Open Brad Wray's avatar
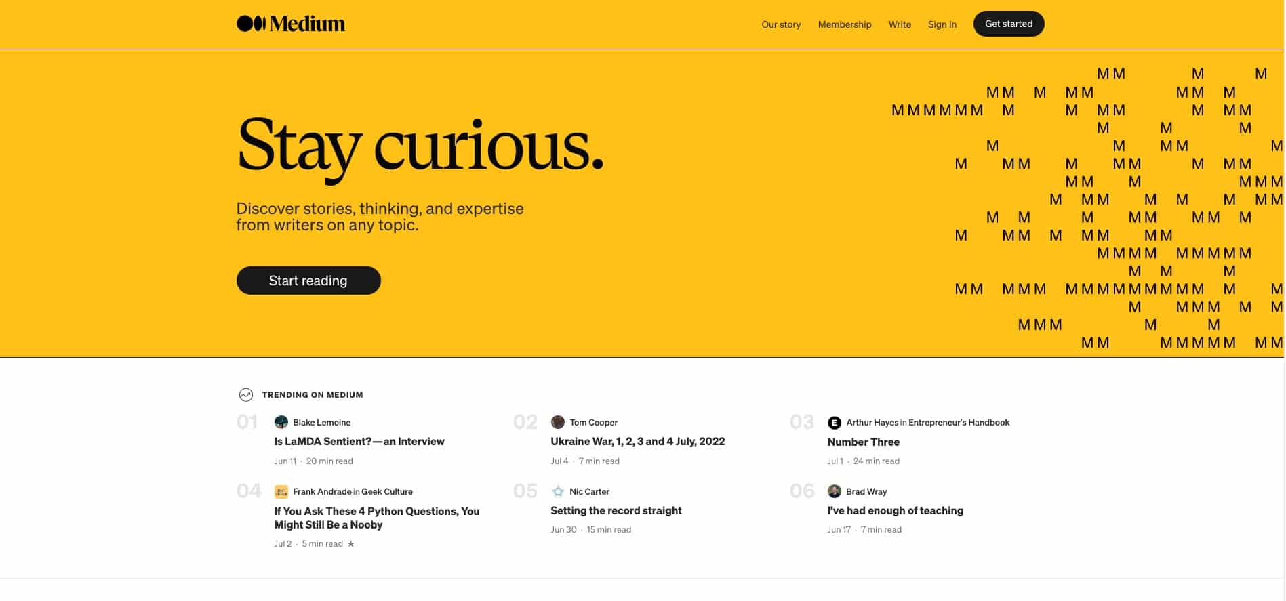Image resolution: width=1286 pixels, height=601 pixels. click(835, 491)
